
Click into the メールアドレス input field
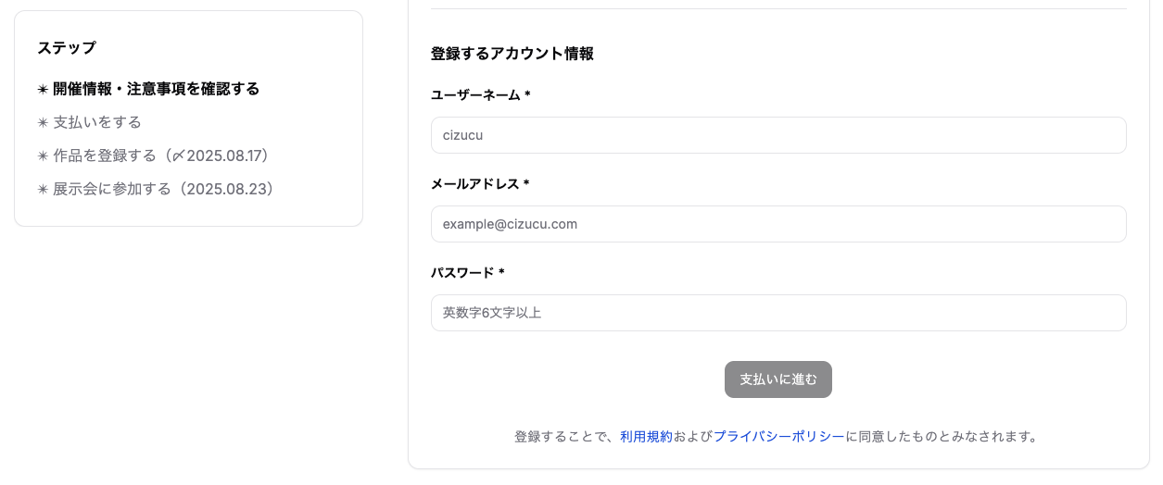[x=778, y=224]
